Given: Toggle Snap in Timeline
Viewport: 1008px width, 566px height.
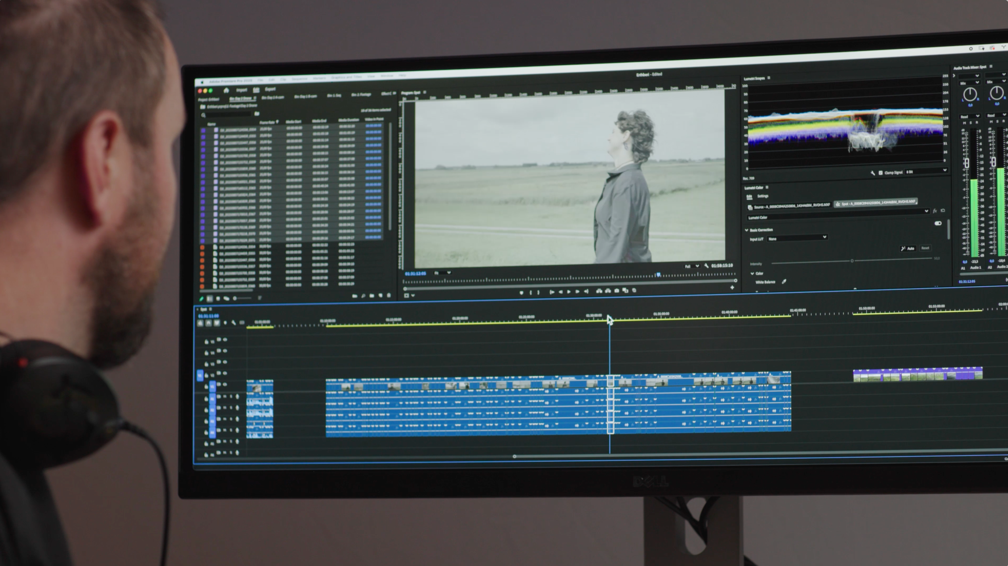Looking at the screenshot, I should point(208,323).
